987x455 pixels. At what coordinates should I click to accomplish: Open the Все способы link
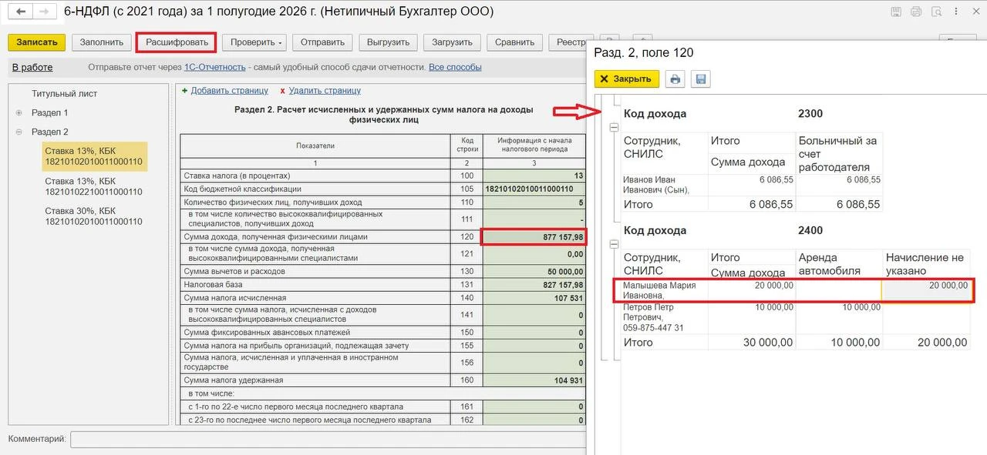pos(455,67)
